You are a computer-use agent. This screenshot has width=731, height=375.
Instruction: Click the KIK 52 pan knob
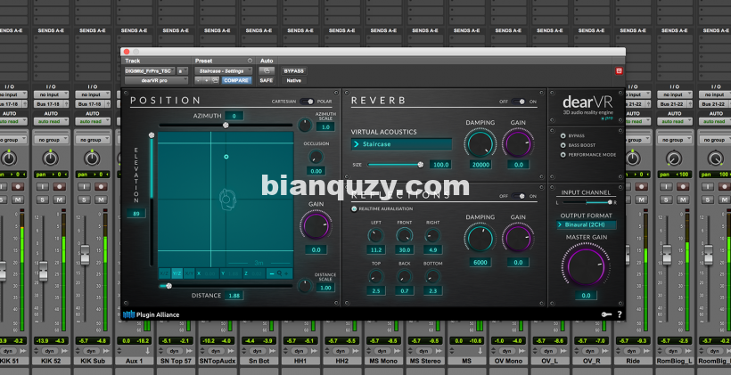pos(51,159)
